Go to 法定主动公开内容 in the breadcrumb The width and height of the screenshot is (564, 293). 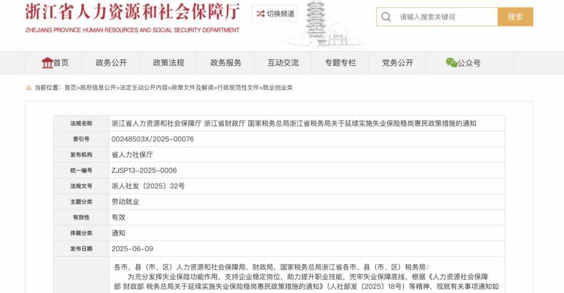[x=144, y=87]
